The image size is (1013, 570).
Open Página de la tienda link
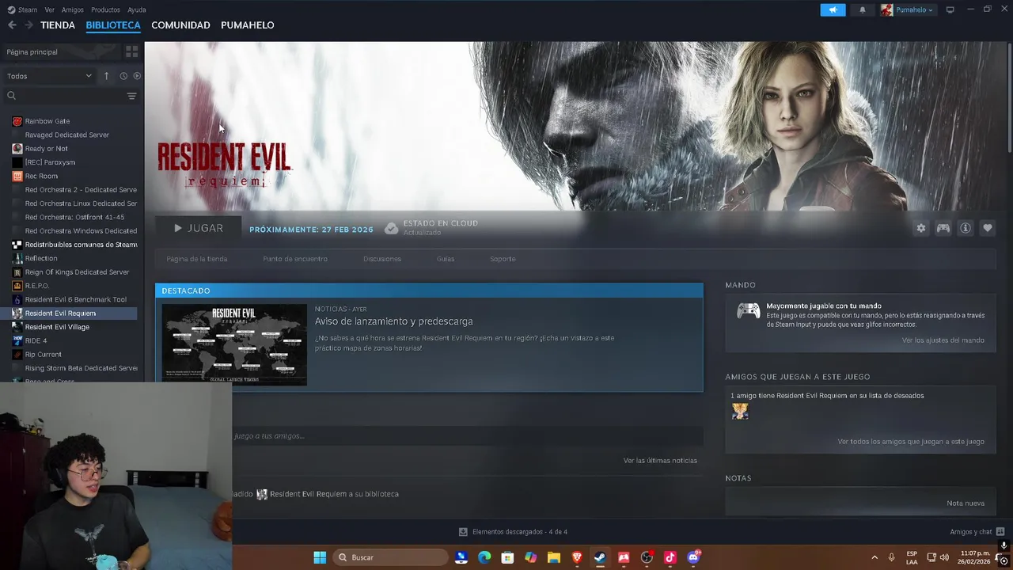point(196,259)
